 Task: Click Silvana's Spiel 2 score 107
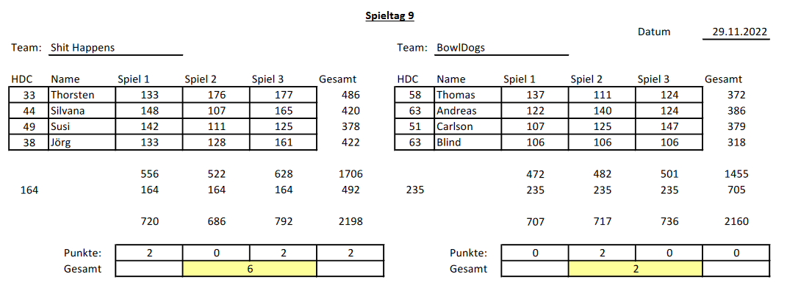216,111
